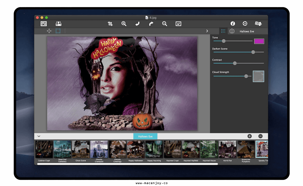This screenshot has width=303, height=186.
Task: Adjust the Tone slider
Action: pos(223,41)
